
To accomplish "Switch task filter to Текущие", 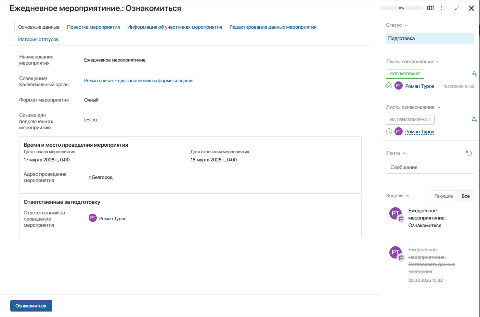I will [443, 196].
